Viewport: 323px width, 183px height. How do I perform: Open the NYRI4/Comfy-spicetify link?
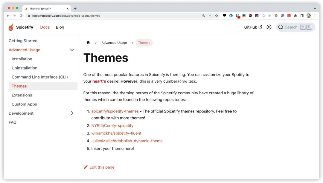[112, 125]
